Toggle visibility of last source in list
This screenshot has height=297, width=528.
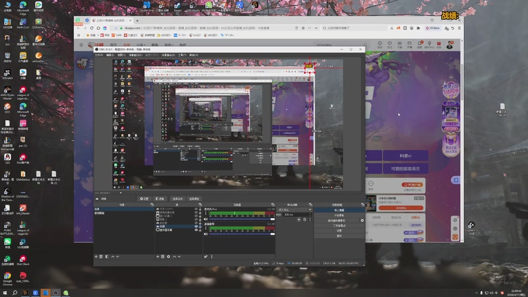coord(196,230)
